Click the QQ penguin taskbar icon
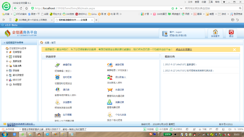Viewport: 244px width, 137px height. click(x=39, y=134)
